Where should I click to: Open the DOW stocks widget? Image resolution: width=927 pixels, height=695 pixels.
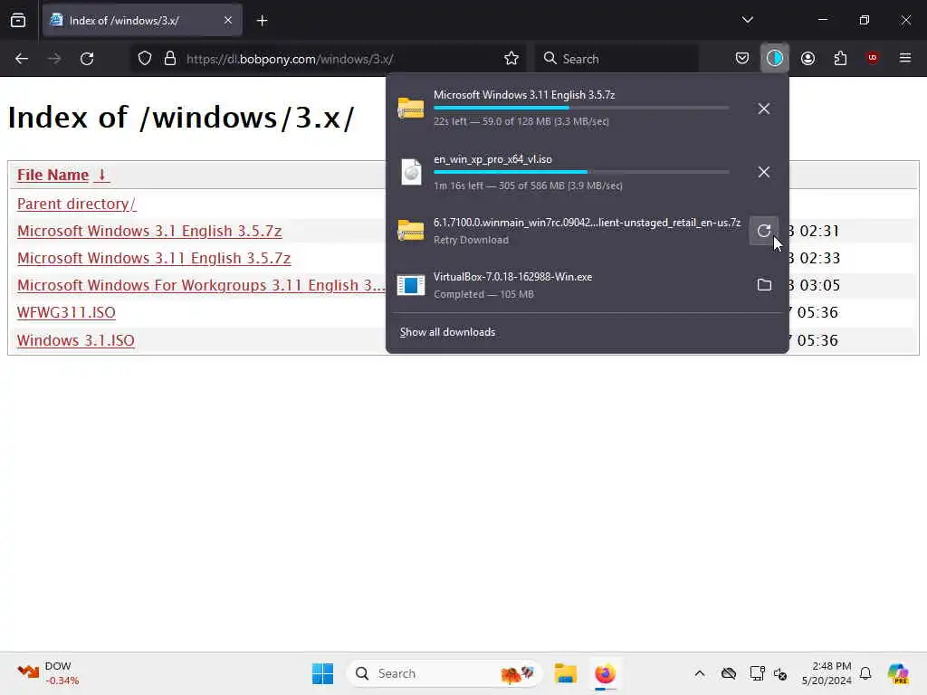[49, 673]
